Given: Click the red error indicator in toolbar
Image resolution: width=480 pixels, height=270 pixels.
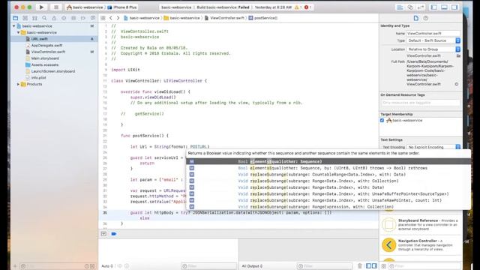Looking at the screenshot, I should click(x=307, y=7).
